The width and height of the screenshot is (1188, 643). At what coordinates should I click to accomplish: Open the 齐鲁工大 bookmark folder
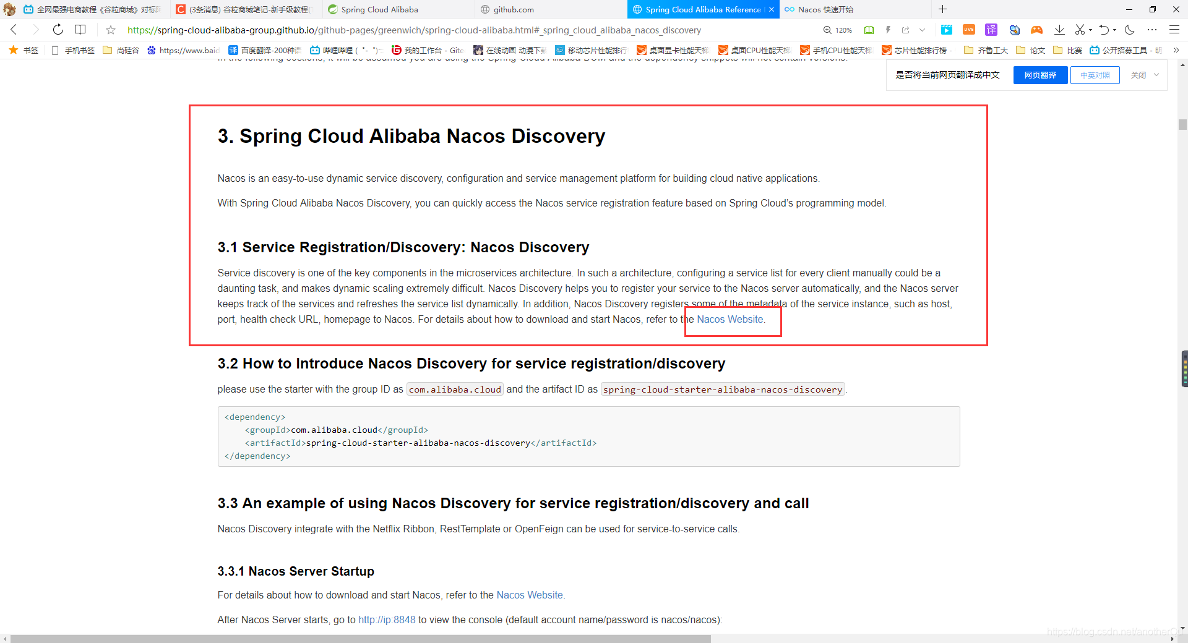pyautogui.click(x=986, y=50)
